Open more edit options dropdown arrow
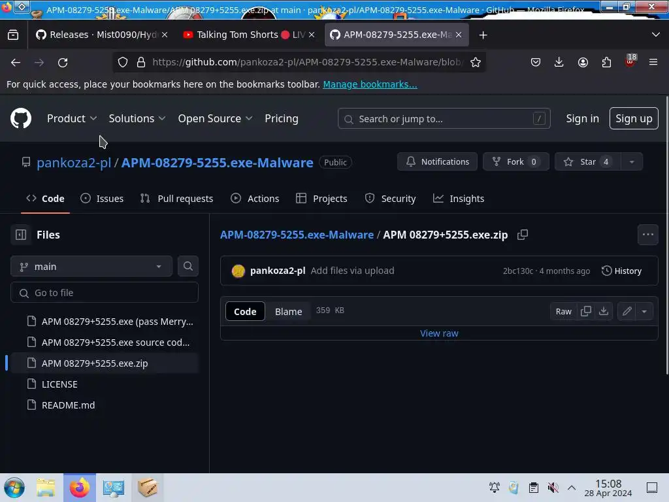669x502 pixels. 644,311
